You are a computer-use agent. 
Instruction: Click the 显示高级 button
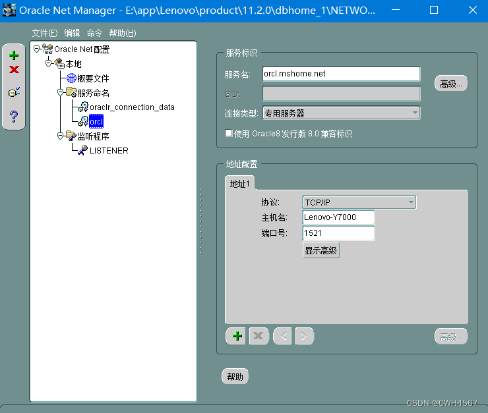(x=321, y=250)
